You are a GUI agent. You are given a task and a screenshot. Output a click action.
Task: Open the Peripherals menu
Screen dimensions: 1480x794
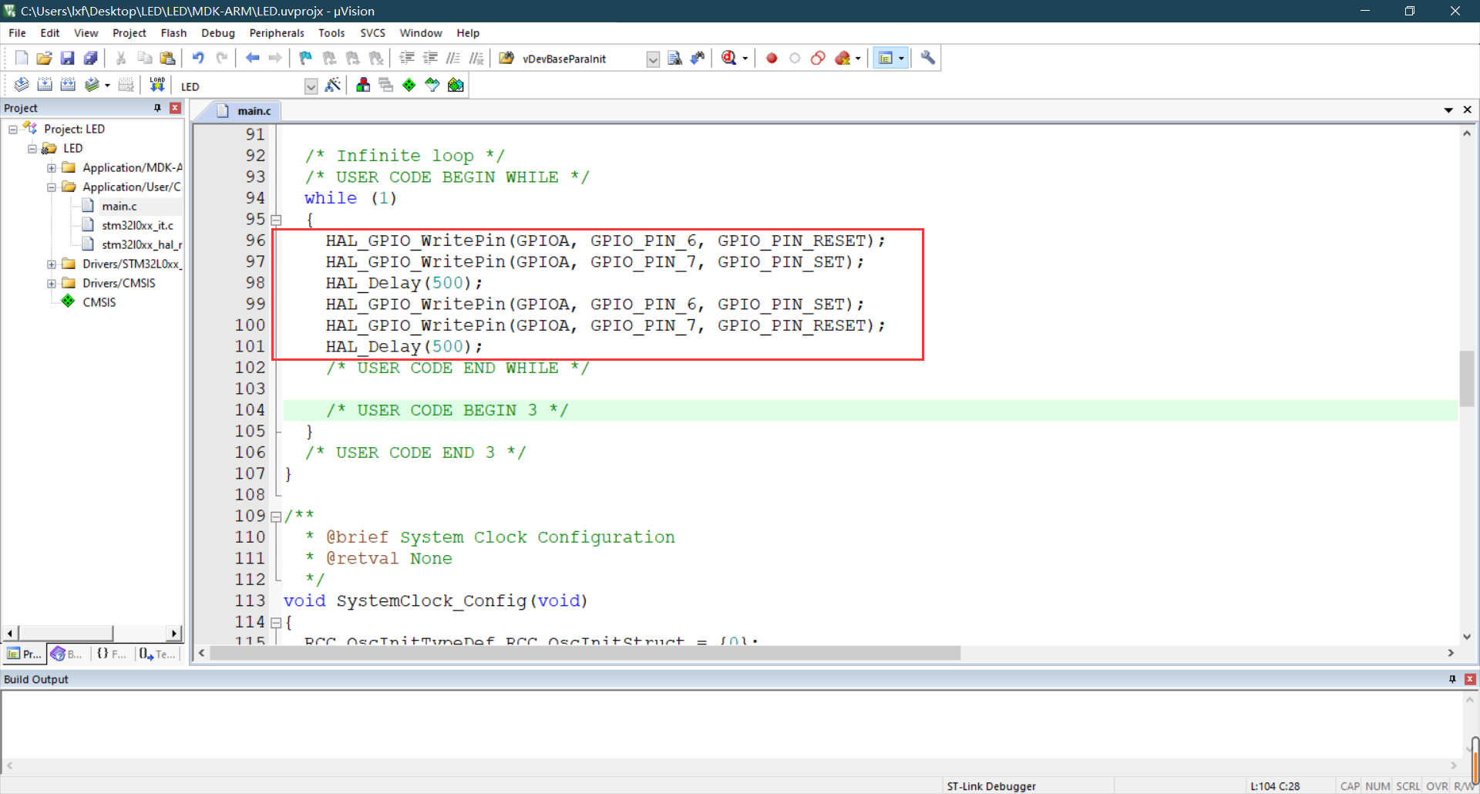pyautogui.click(x=277, y=33)
